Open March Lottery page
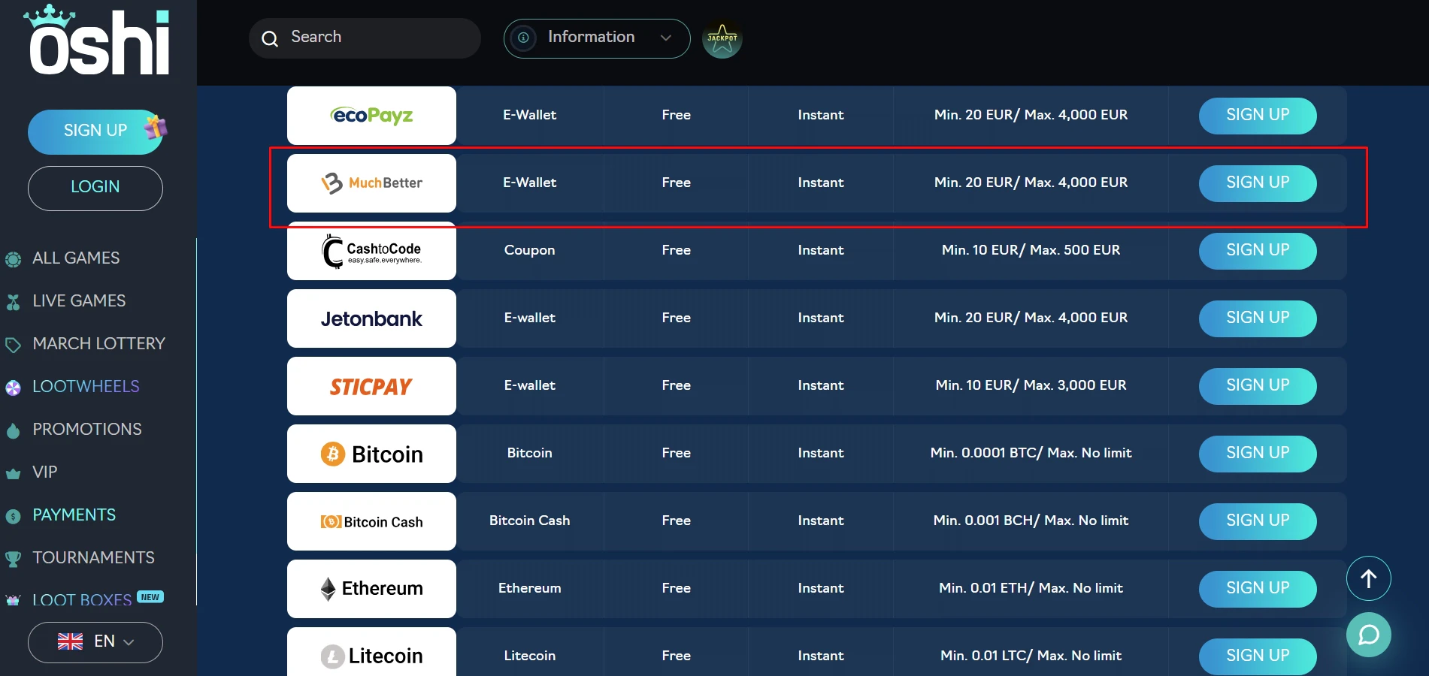This screenshot has height=676, width=1429. pos(98,343)
